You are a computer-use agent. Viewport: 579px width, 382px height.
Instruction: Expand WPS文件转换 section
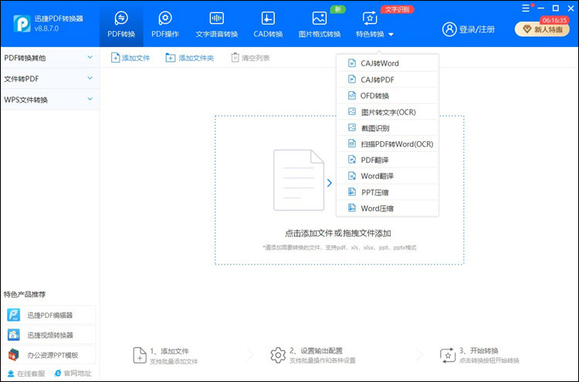pyautogui.click(x=50, y=100)
